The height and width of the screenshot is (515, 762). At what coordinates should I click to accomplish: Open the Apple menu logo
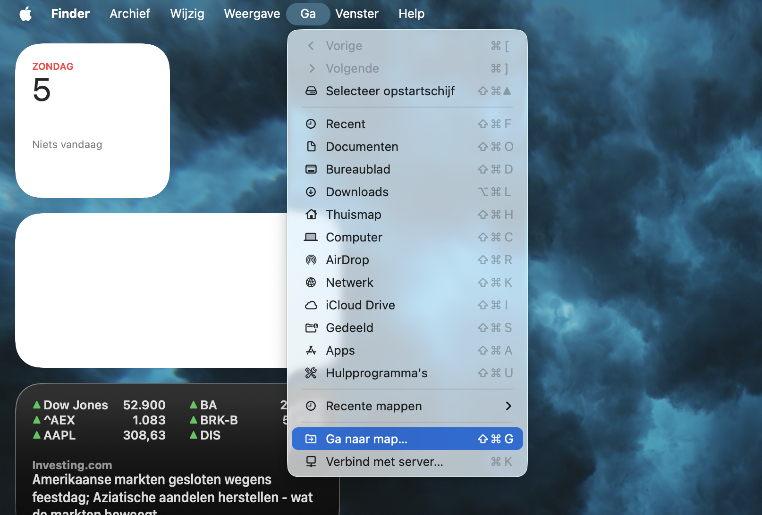(25, 14)
